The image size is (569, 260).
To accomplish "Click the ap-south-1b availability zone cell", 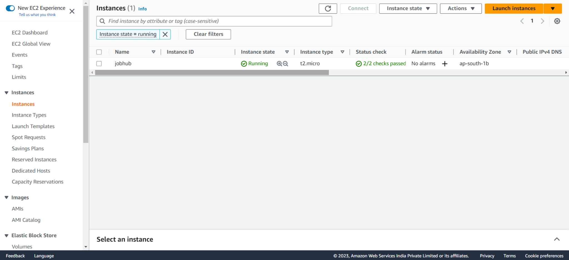I will tap(474, 64).
